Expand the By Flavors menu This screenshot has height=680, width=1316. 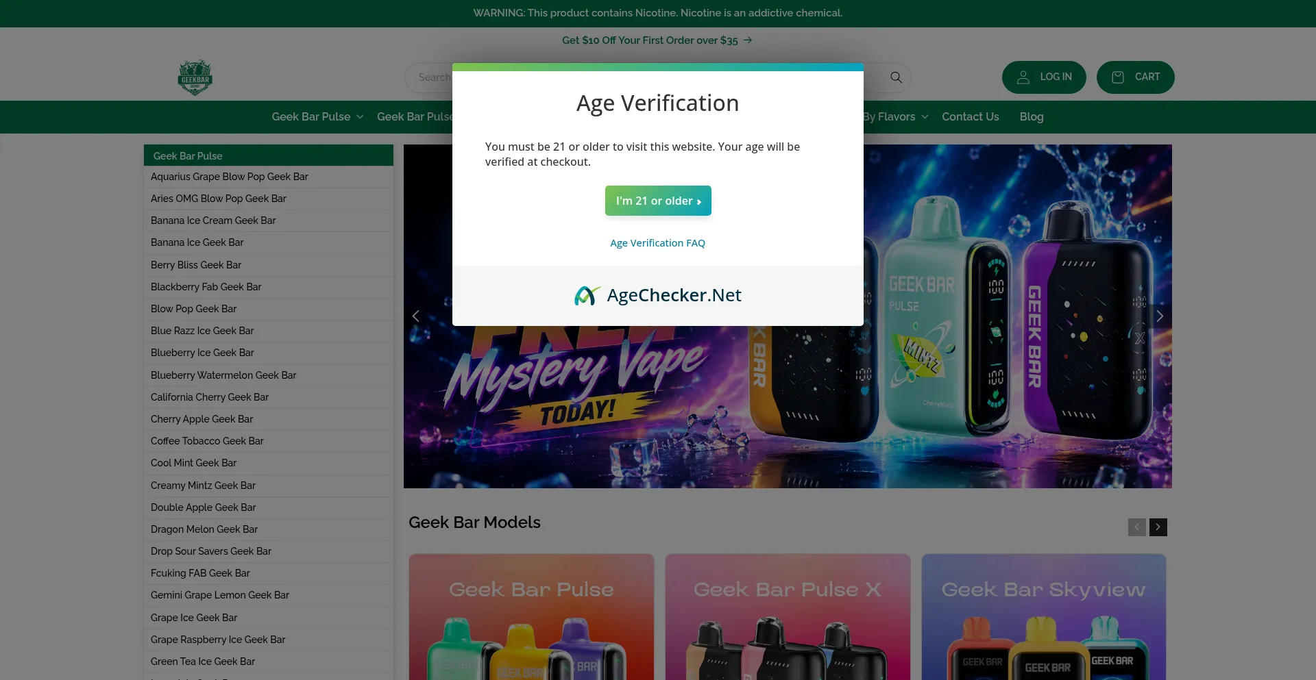click(x=895, y=117)
